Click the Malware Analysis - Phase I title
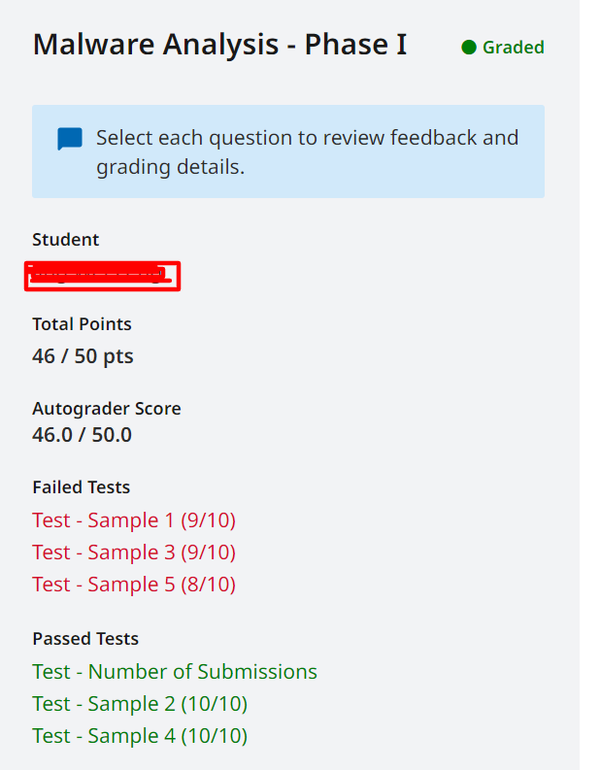 click(x=220, y=45)
